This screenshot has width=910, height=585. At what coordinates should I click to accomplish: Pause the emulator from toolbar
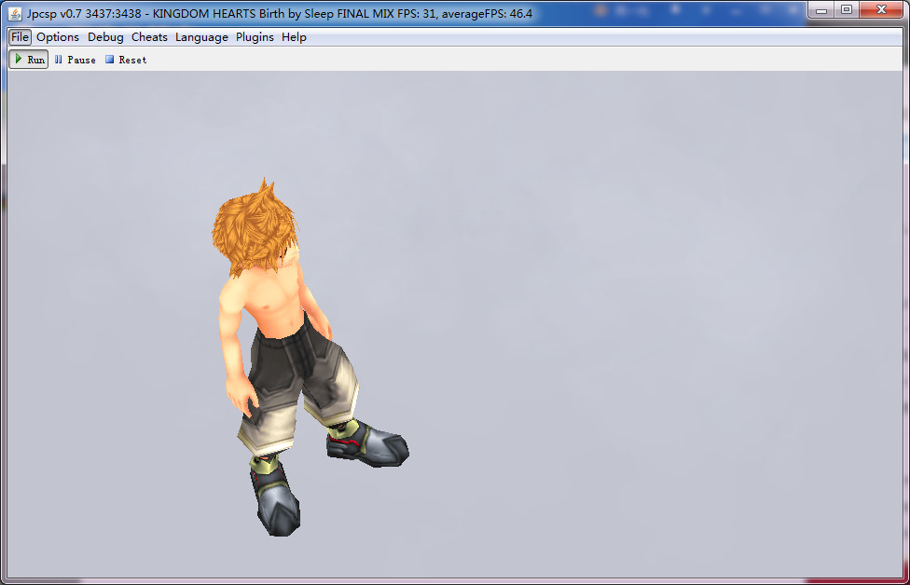[x=75, y=60]
